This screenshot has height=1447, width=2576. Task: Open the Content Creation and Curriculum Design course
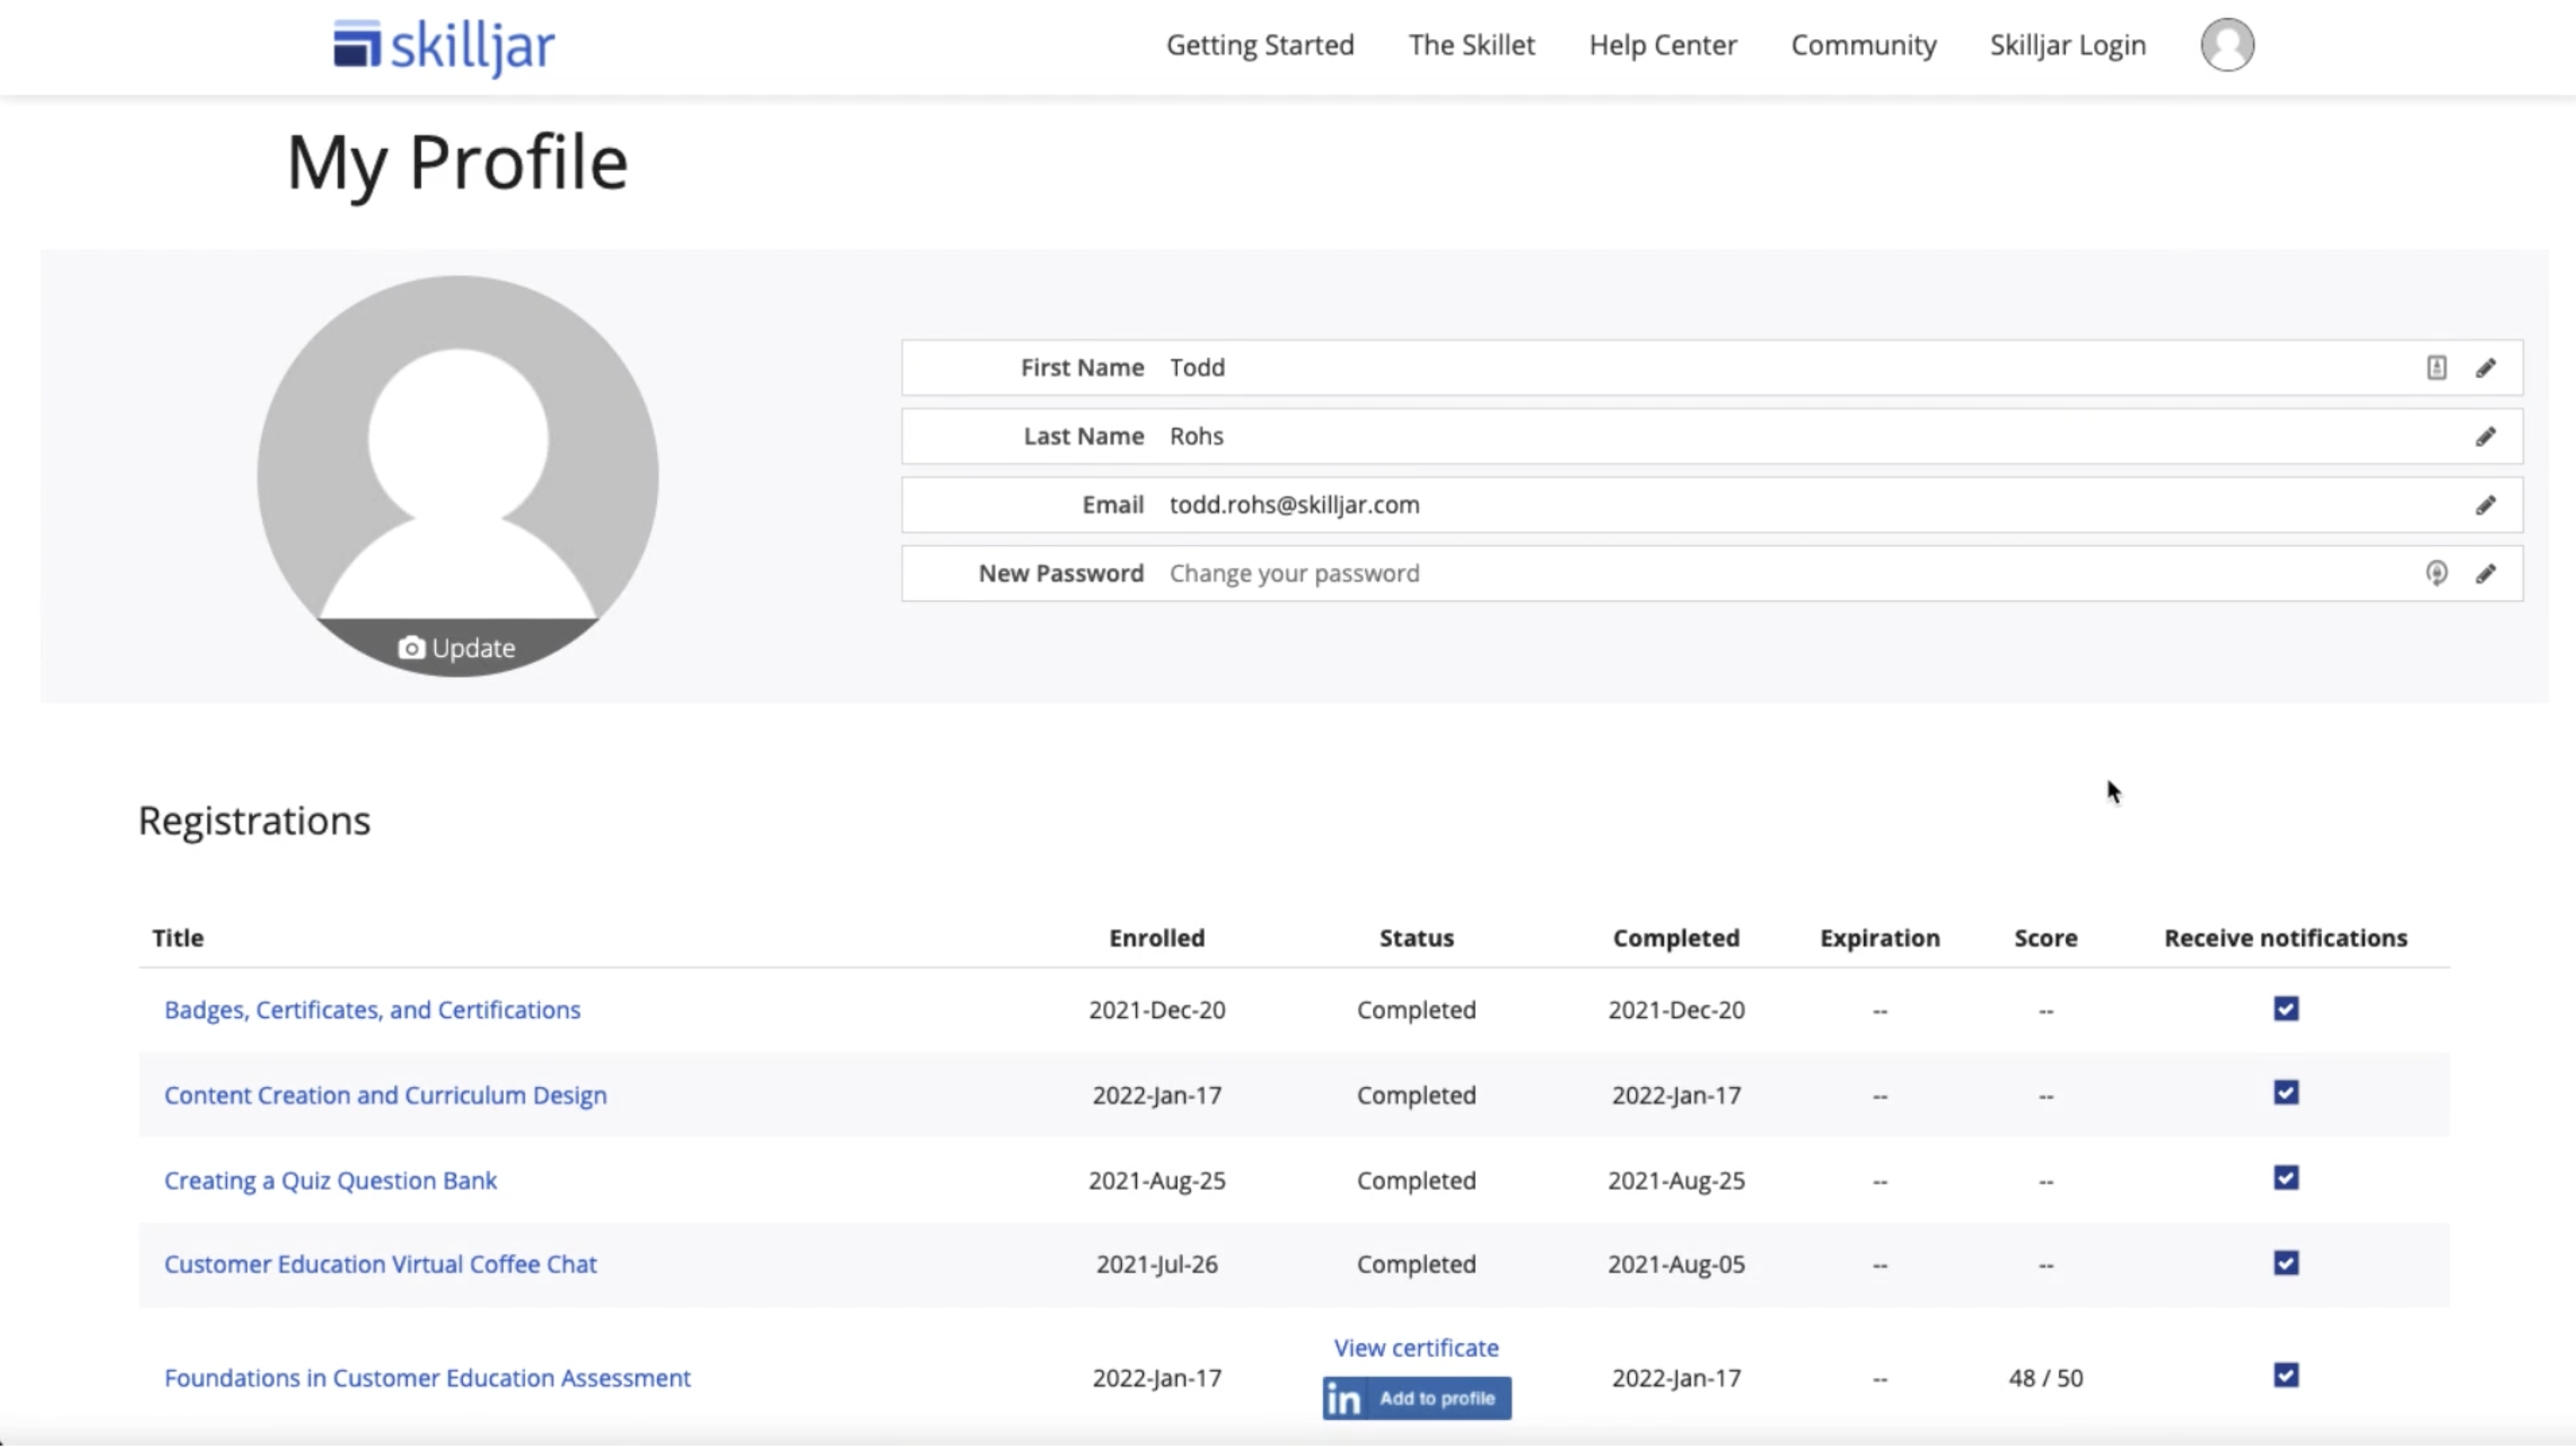(x=385, y=1095)
